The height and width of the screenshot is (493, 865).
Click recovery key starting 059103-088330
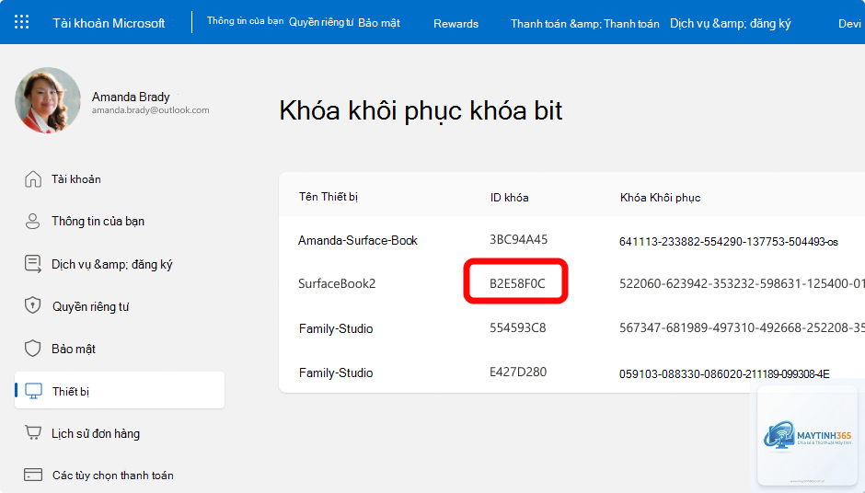pyautogui.click(x=724, y=373)
